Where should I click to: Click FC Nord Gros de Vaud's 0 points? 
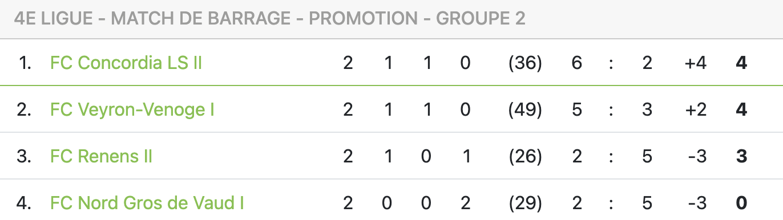[741, 203]
